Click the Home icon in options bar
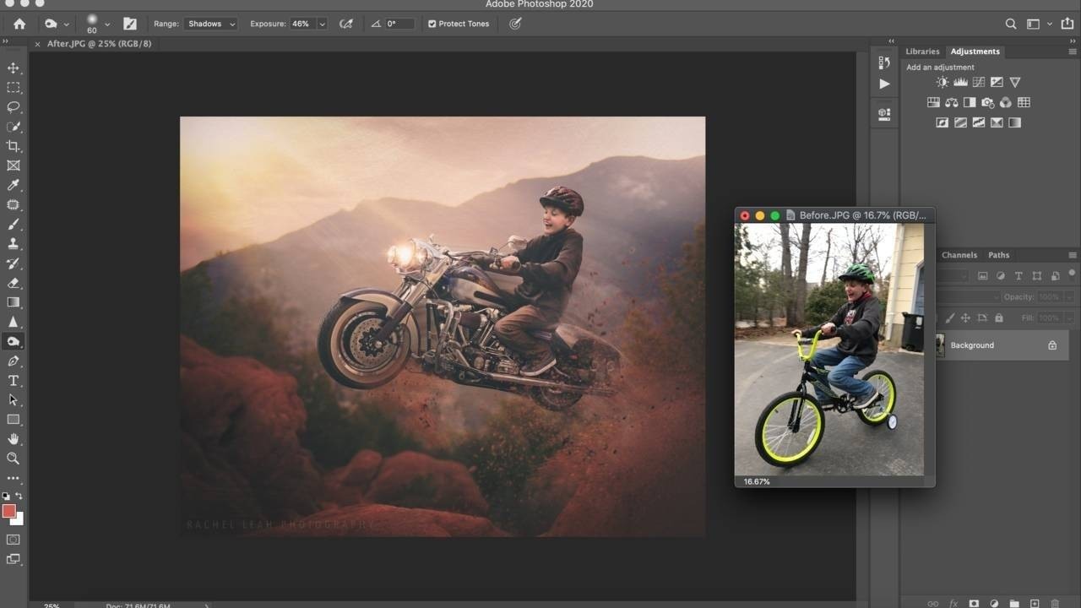This screenshot has width=1081, height=608. 19,24
